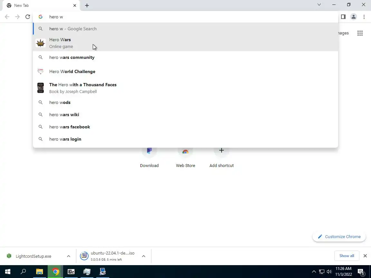Select 'hero wars wiki' suggestion
Screen dimensions: 371x278
click(185, 115)
